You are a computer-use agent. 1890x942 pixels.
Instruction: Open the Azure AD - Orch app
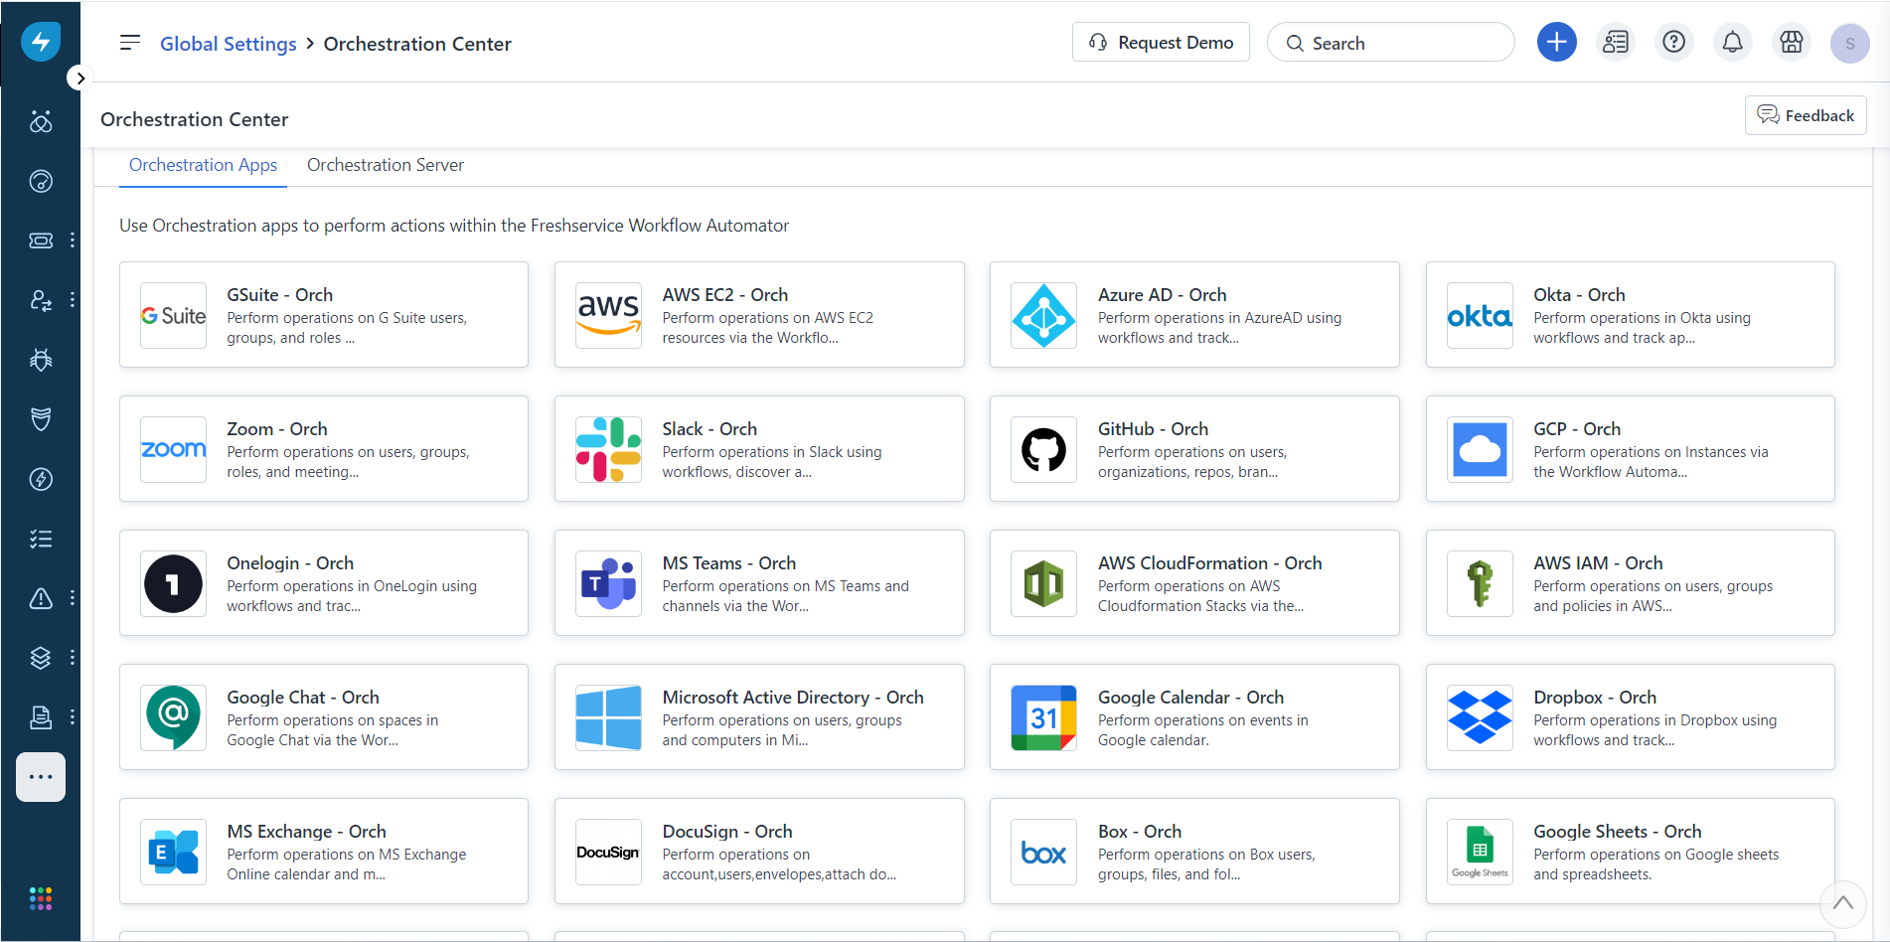[1194, 315]
